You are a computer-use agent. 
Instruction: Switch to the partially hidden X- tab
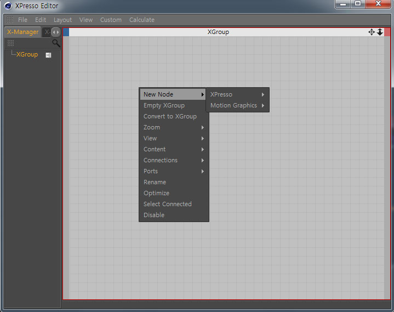coord(47,32)
